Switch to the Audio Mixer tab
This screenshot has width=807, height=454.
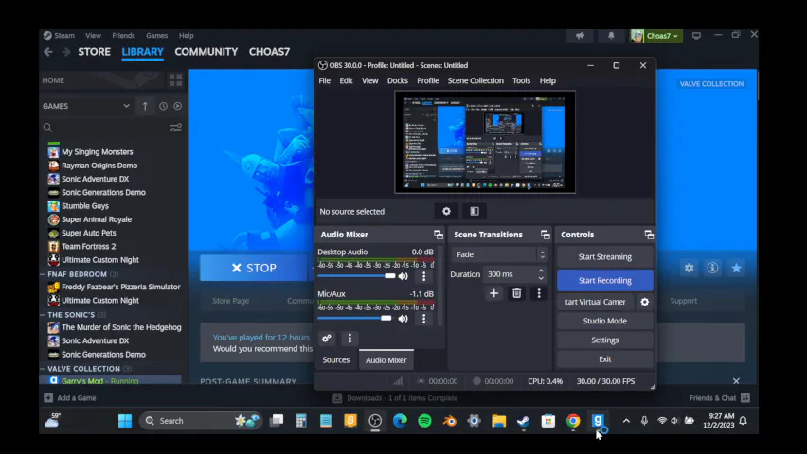(x=386, y=360)
